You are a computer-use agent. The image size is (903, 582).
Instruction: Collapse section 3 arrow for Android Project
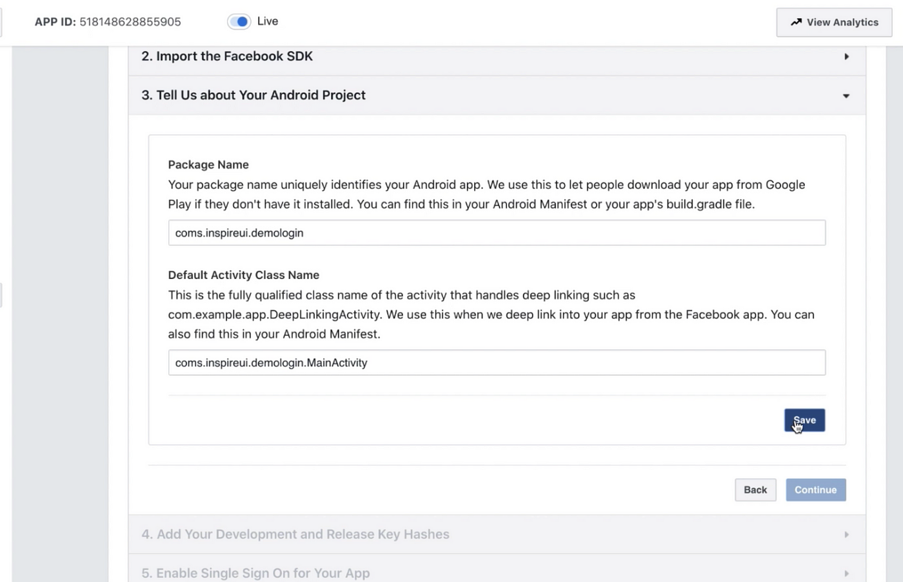[x=846, y=96]
